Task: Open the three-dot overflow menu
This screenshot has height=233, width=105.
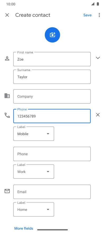Action: click(x=99, y=15)
